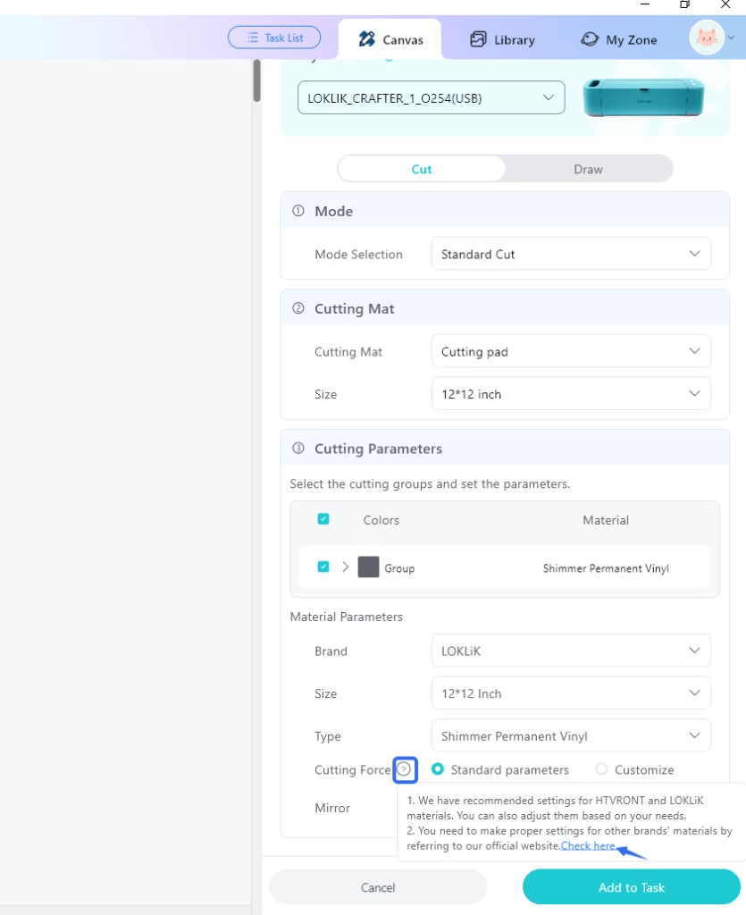
Task: Click the Canvas pencil-ruler icon
Action: tap(367, 39)
